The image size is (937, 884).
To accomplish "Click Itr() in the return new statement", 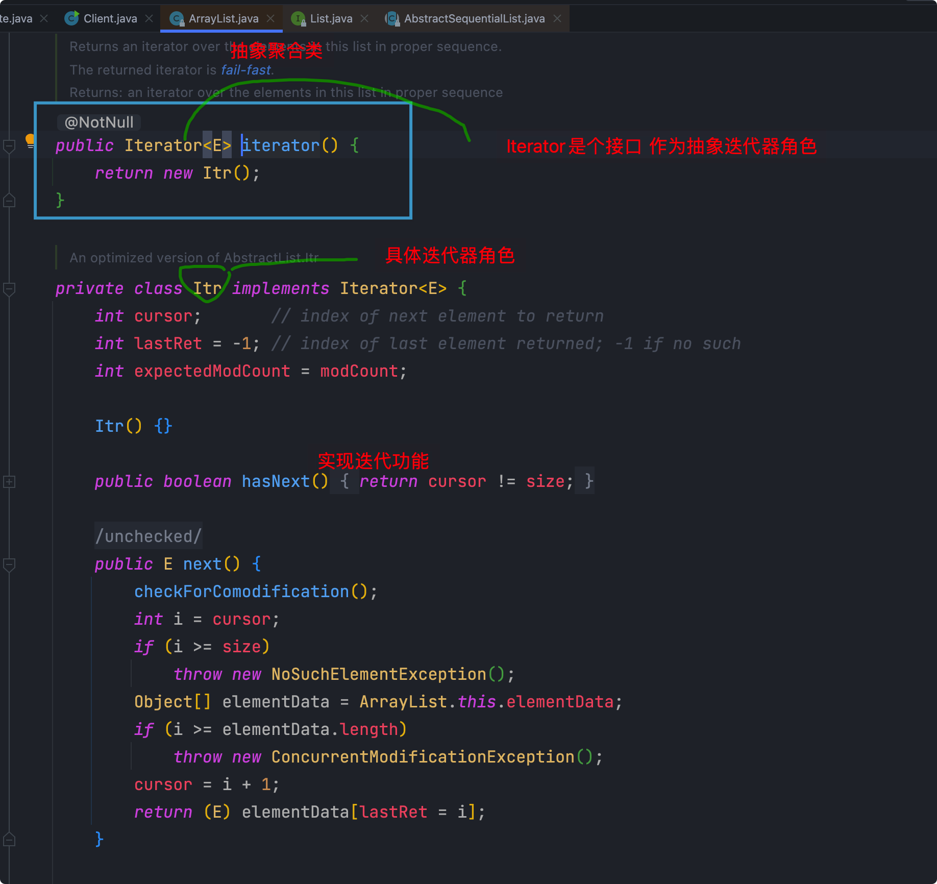I will coord(226,173).
